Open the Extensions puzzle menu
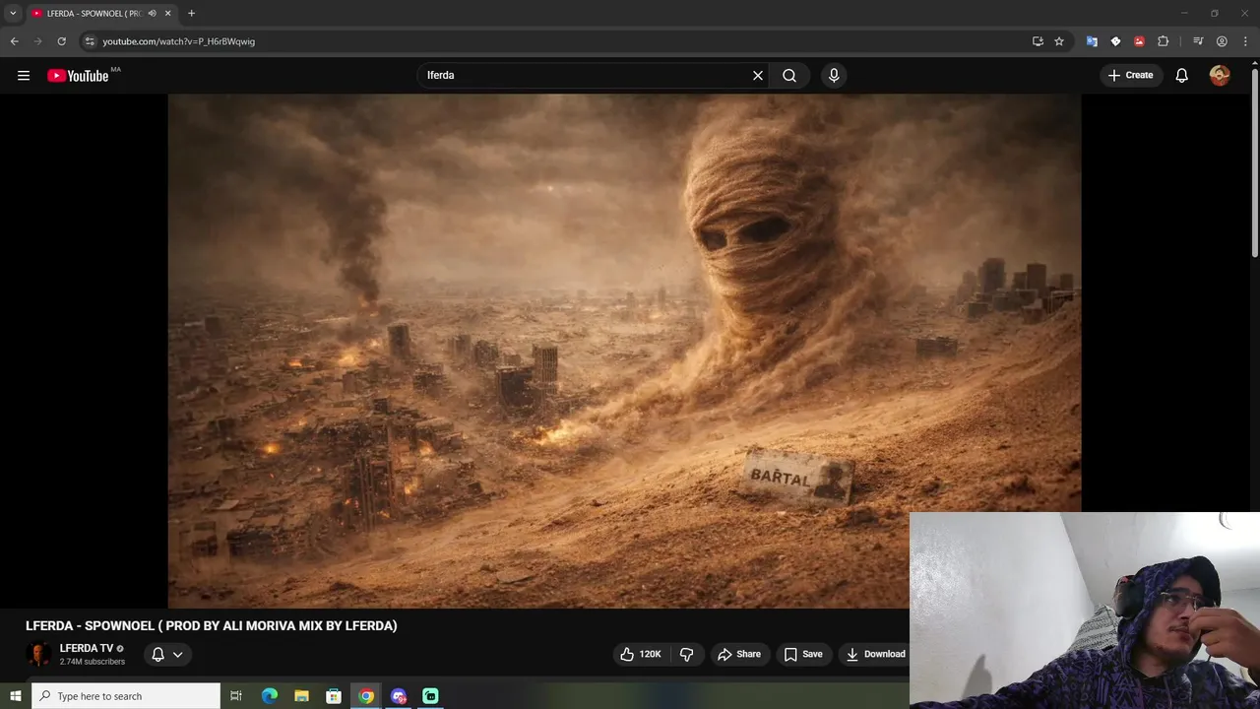1260x709 pixels. (1163, 41)
